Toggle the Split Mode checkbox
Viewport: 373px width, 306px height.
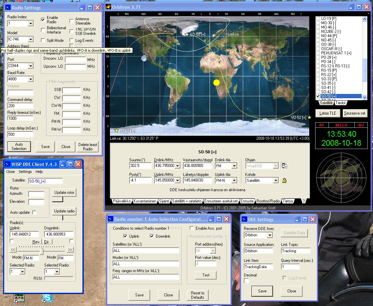click(x=43, y=40)
